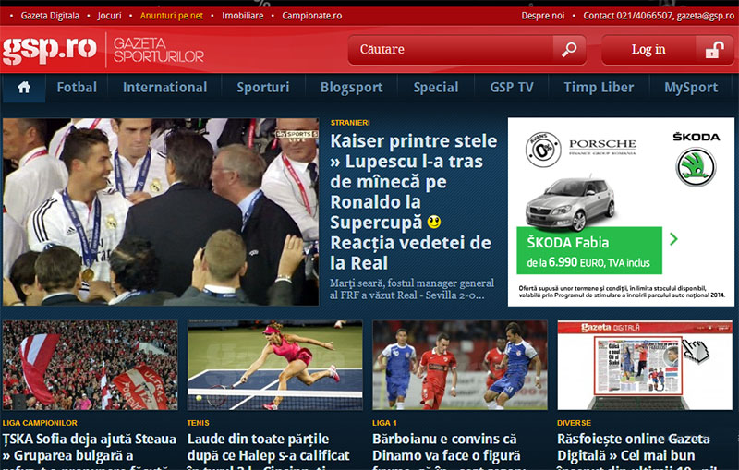Open the Jocuri link
The height and width of the screenshot is (470, 739).
pos(109,16)
